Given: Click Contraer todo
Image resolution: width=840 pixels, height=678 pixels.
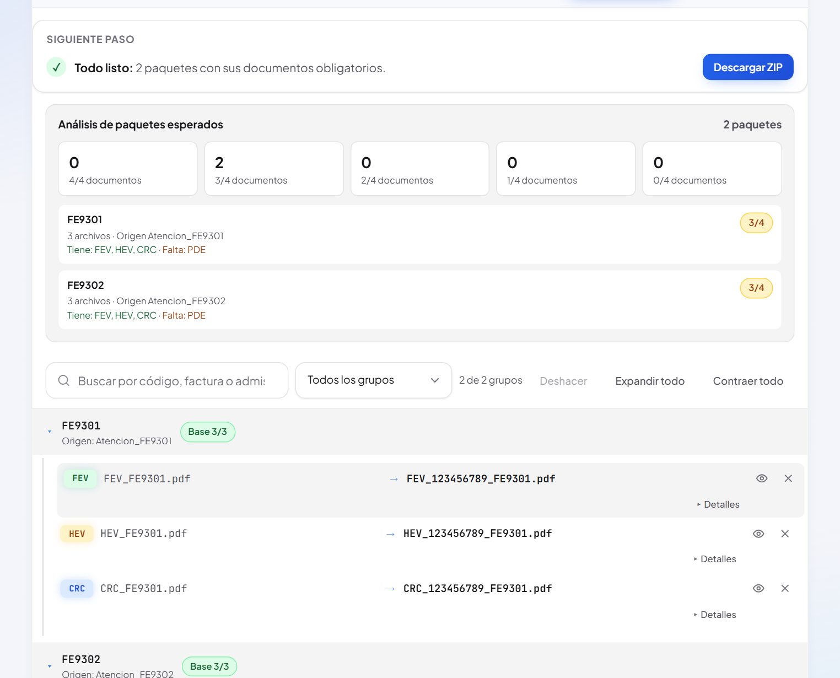Looking at the screenshot, I should point(748,381).
